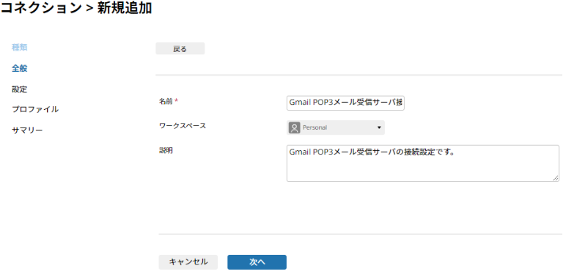566x274 pixels.
Task: Open the 設定 step
Action: (x=20, y=89)
